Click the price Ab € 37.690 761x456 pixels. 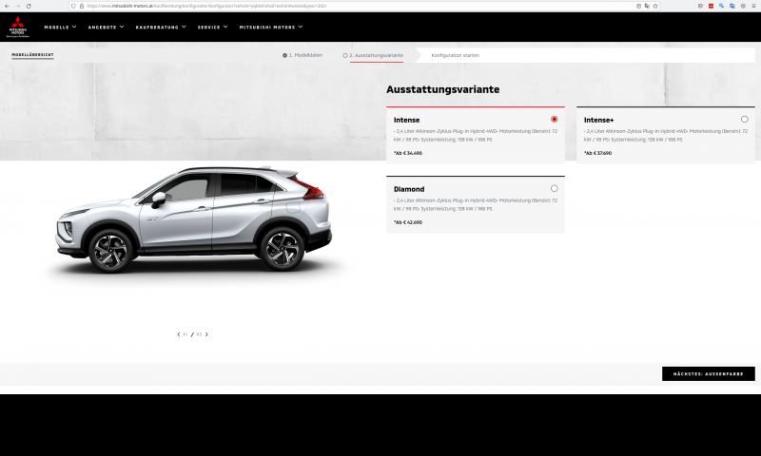click(x=598, y=153)
